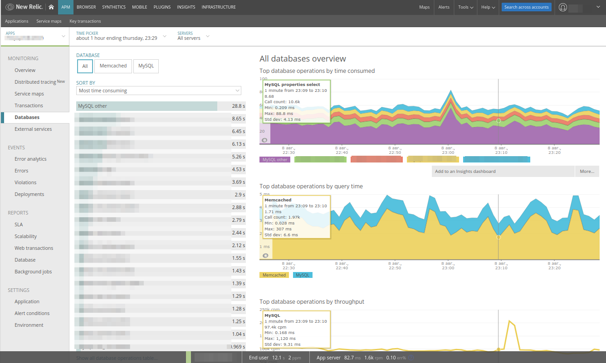The height and width of the screenshot is (363, 606).
Task: Select the All database filter
Action: [x=85, y=66]
